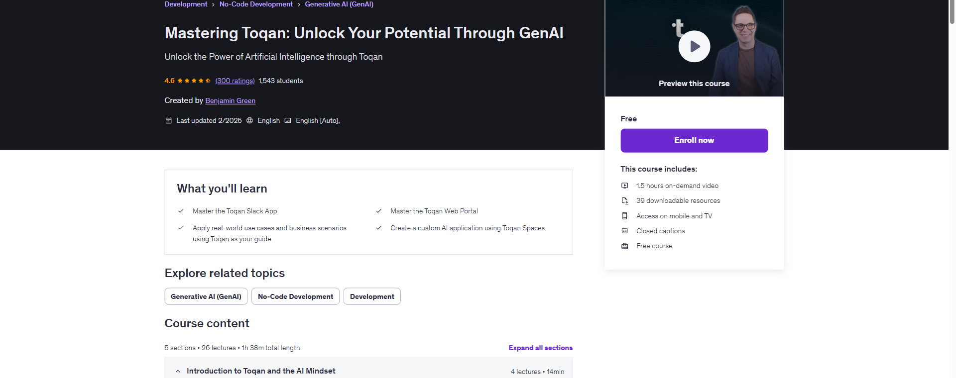The image size is (956, 378).
Task: Click checkmark beside Create a custom AI application
Action: pos(378,228)
